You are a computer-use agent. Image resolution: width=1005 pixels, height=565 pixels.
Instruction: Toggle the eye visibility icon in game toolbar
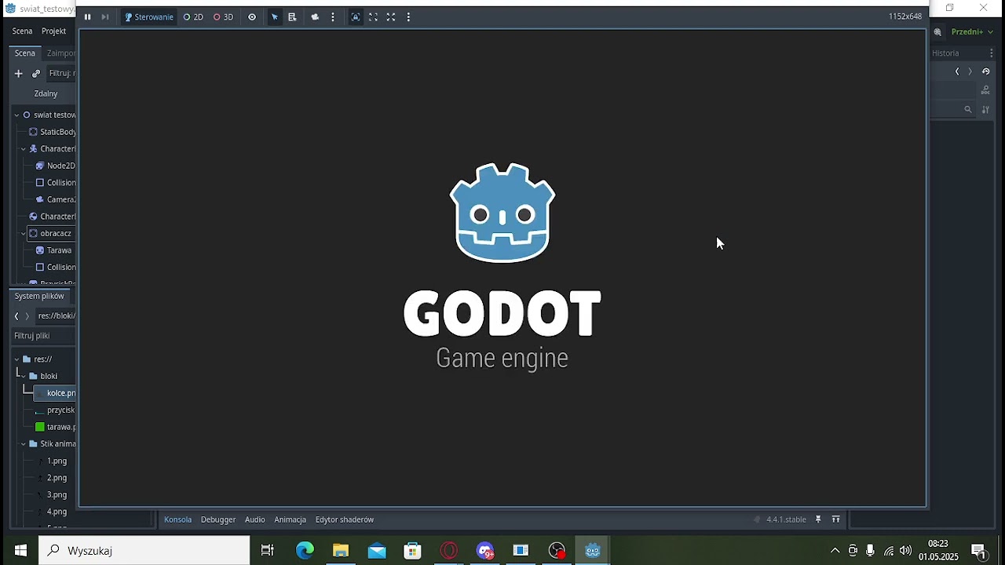coord(252,17)
